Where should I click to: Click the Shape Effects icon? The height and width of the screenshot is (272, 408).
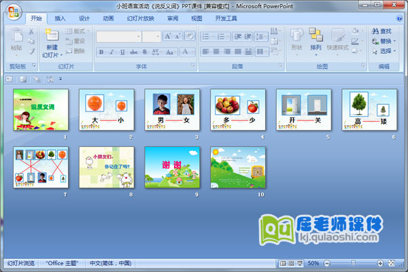[x=355, y=51]
